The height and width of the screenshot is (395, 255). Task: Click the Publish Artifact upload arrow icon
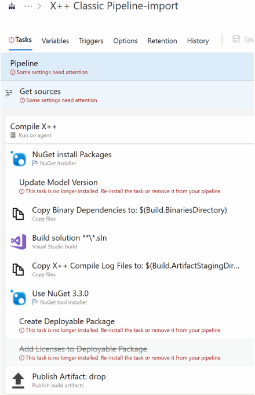click(x=19, y=380)
